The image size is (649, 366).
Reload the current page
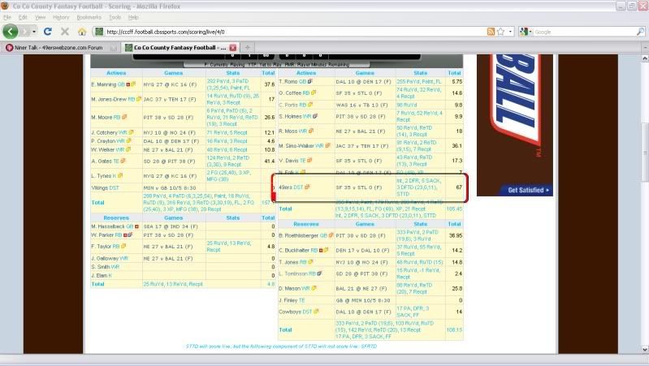[x=48, y=32]
